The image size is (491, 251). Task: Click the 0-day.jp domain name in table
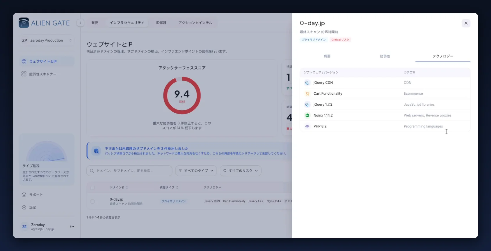point(116,199)
